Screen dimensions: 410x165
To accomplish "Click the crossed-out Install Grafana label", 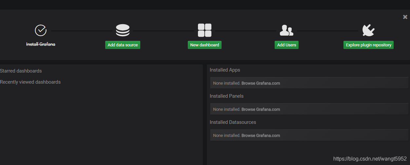I will coord(41,44).
